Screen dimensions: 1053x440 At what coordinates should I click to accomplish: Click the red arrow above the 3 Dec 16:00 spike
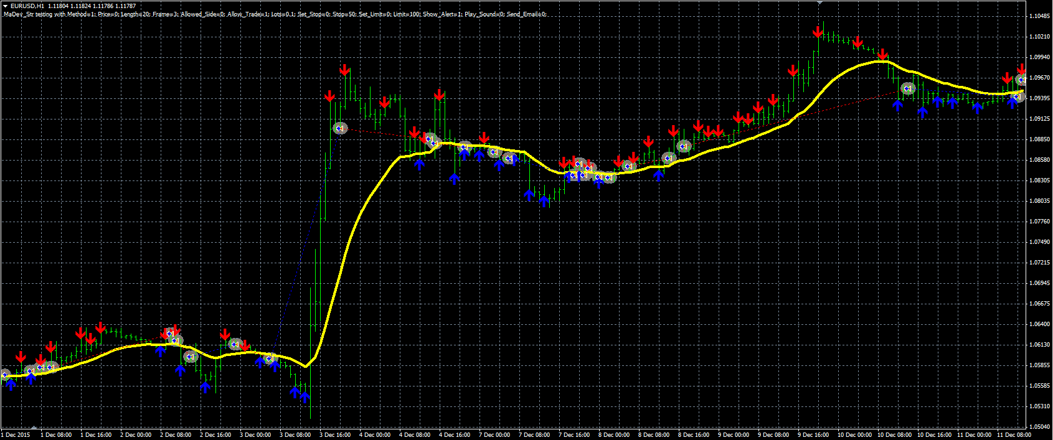point(344,70)
